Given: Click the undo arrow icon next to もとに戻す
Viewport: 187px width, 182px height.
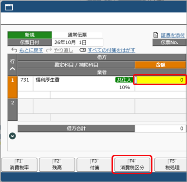Looking at the screenshot, I should pos(14,50).
